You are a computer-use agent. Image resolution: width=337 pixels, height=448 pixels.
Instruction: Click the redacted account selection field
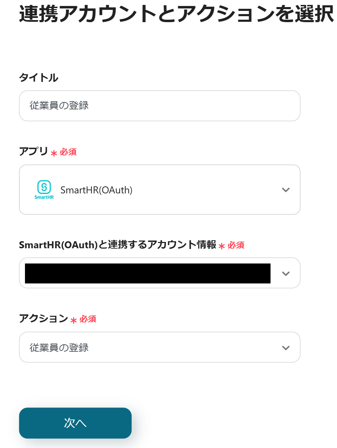click(148, 273)
